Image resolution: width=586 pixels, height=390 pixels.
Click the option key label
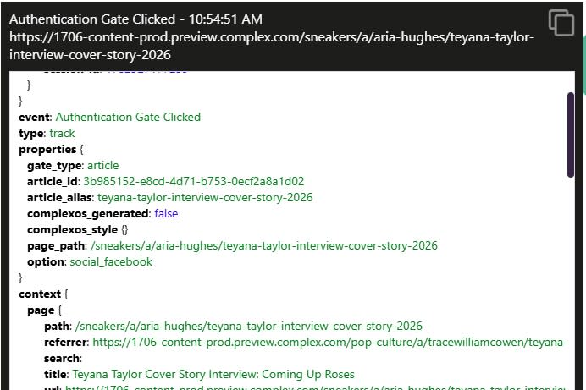pyautogui.click(x=46, y=261)
